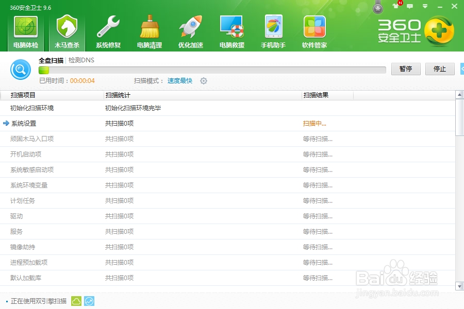
Task: Select the 顽固木马入口项 row
Action: 227,139
